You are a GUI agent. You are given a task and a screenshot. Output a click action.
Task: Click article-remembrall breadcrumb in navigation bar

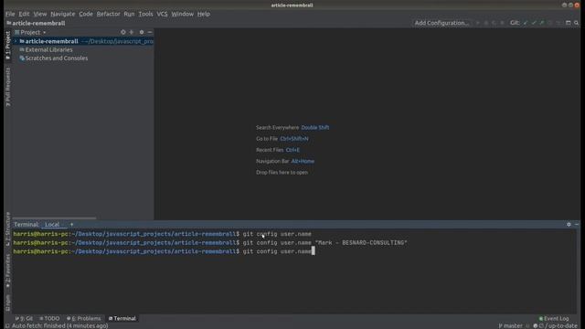pyautogui.click(x=37, y=23)
